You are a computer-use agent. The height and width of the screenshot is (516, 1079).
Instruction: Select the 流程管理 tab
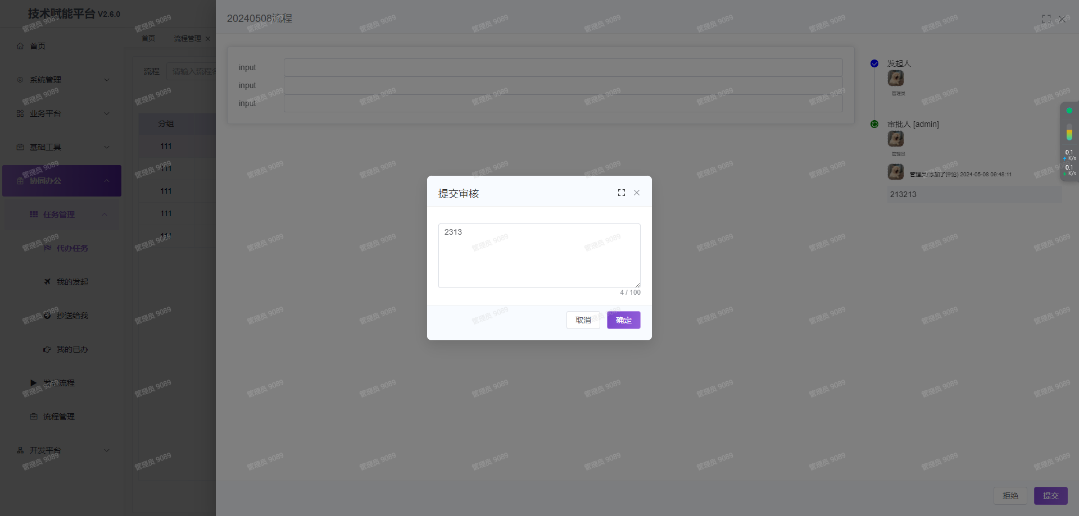[x=187, y=38]
